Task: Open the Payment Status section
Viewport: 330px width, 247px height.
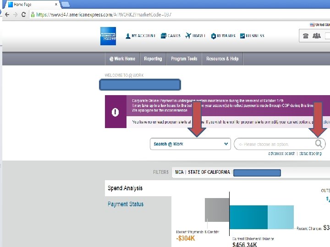Action: [x=126, y=204]
